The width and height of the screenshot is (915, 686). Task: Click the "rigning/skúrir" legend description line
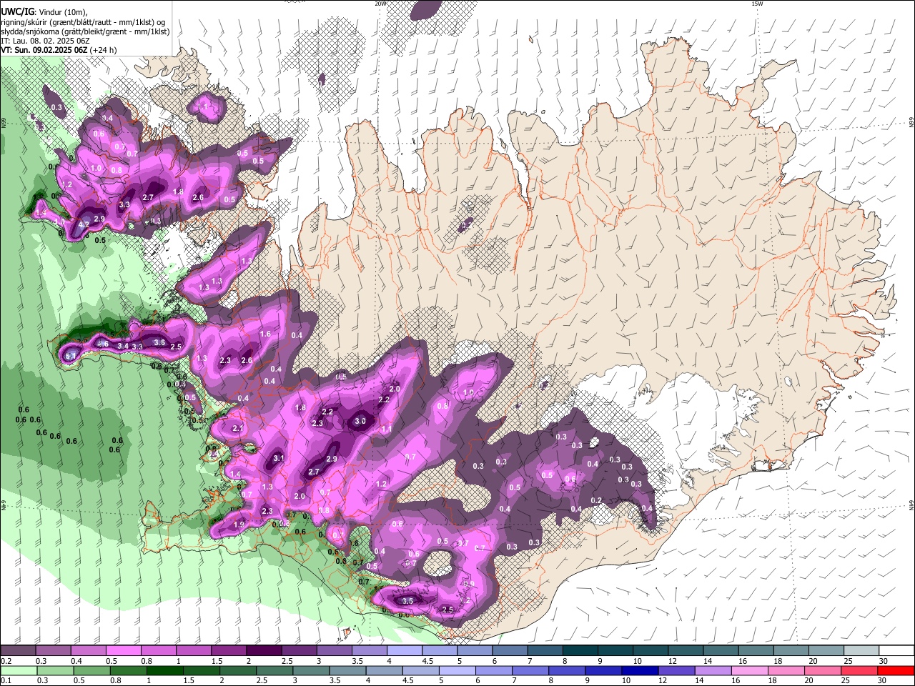(x=84, y=21)
